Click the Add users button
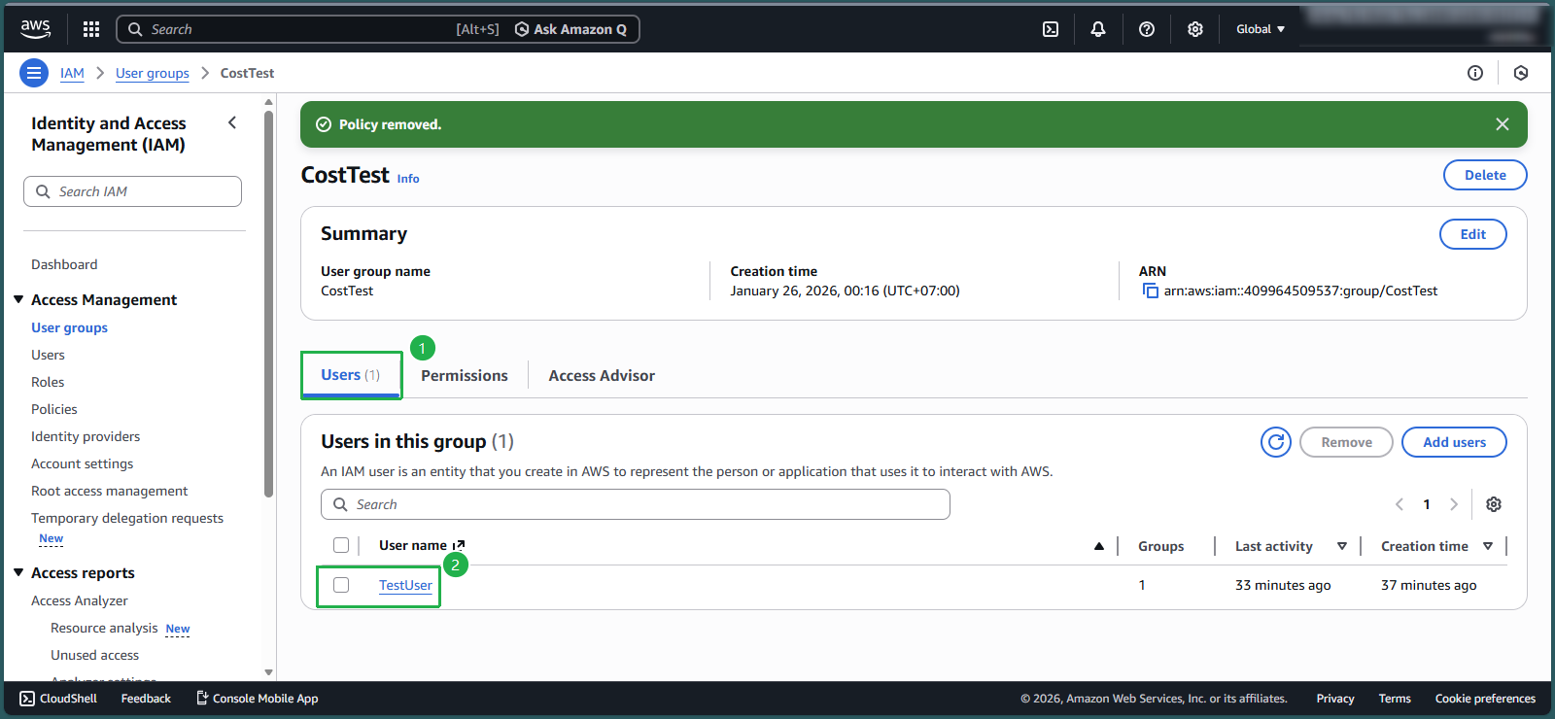This screenshot has height=719, width=1555. point(1454,442)
